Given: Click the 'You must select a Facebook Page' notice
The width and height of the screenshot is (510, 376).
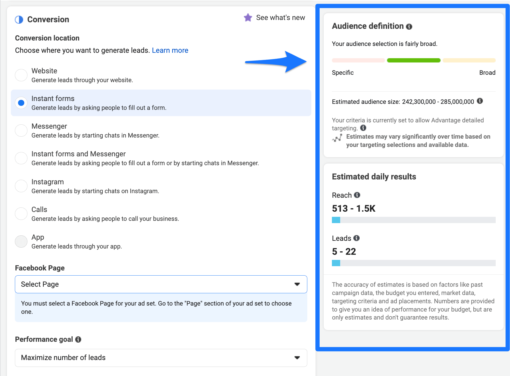Looking at the screenshot, I should coord(161,308).
